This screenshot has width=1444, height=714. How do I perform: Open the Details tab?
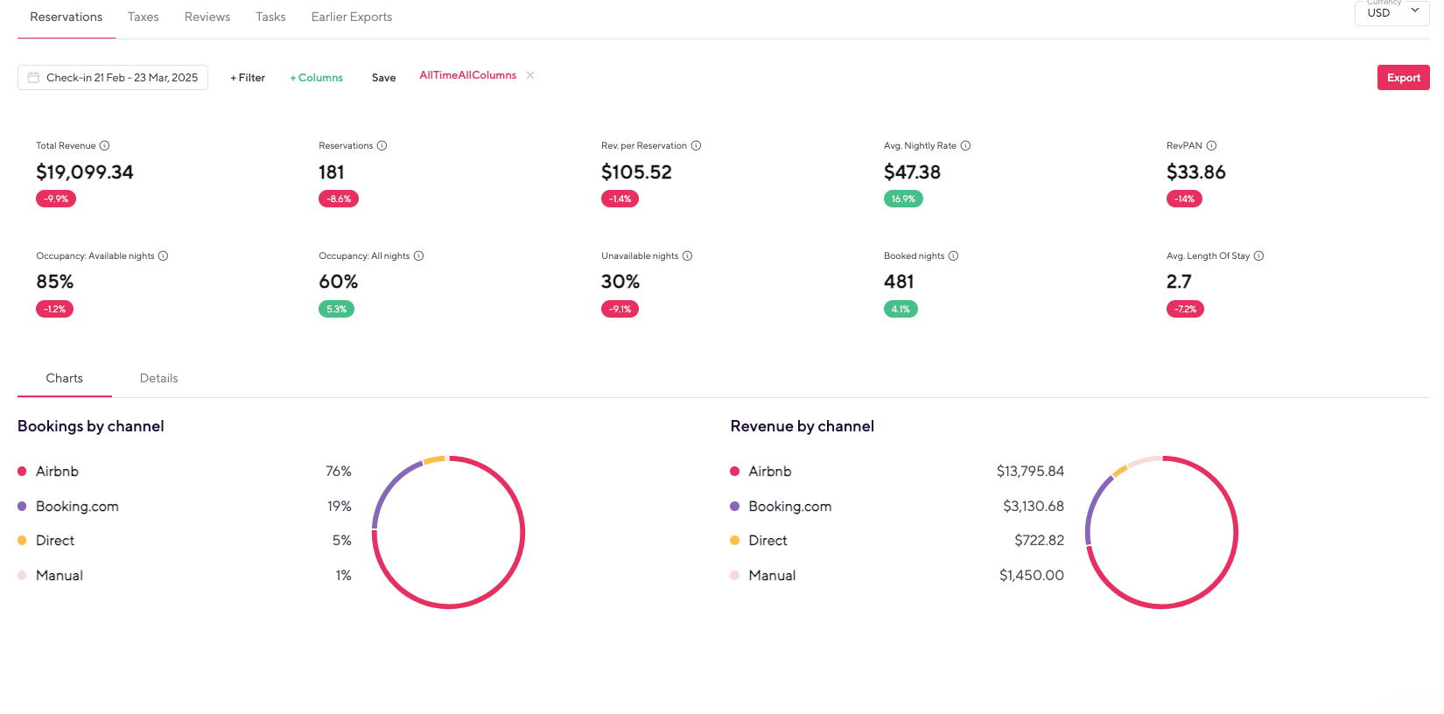[x=158, y=379]
